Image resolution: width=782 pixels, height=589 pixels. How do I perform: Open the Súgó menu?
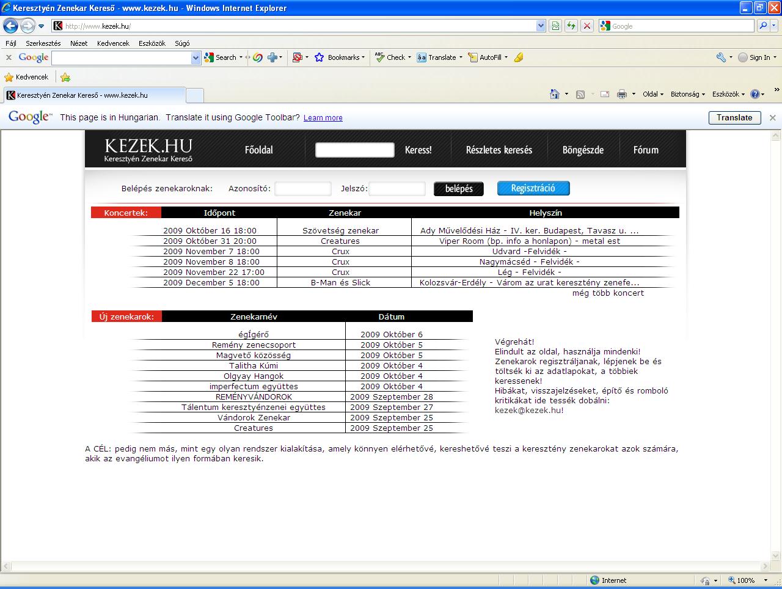[x=182, y=43]
